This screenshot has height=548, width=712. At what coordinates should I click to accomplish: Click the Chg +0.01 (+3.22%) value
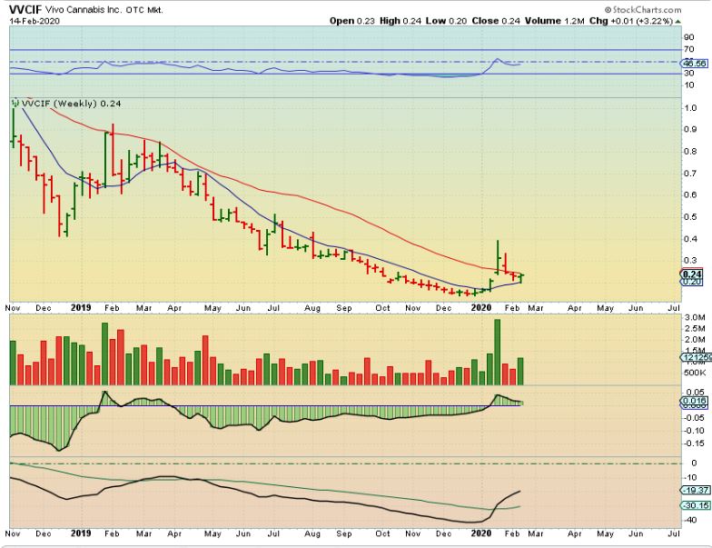click(631, 21)
